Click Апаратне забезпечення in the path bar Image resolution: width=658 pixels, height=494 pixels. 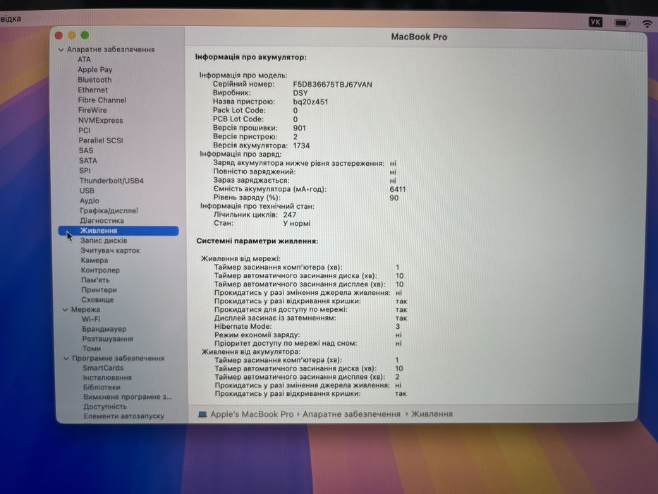coord(352,414)
